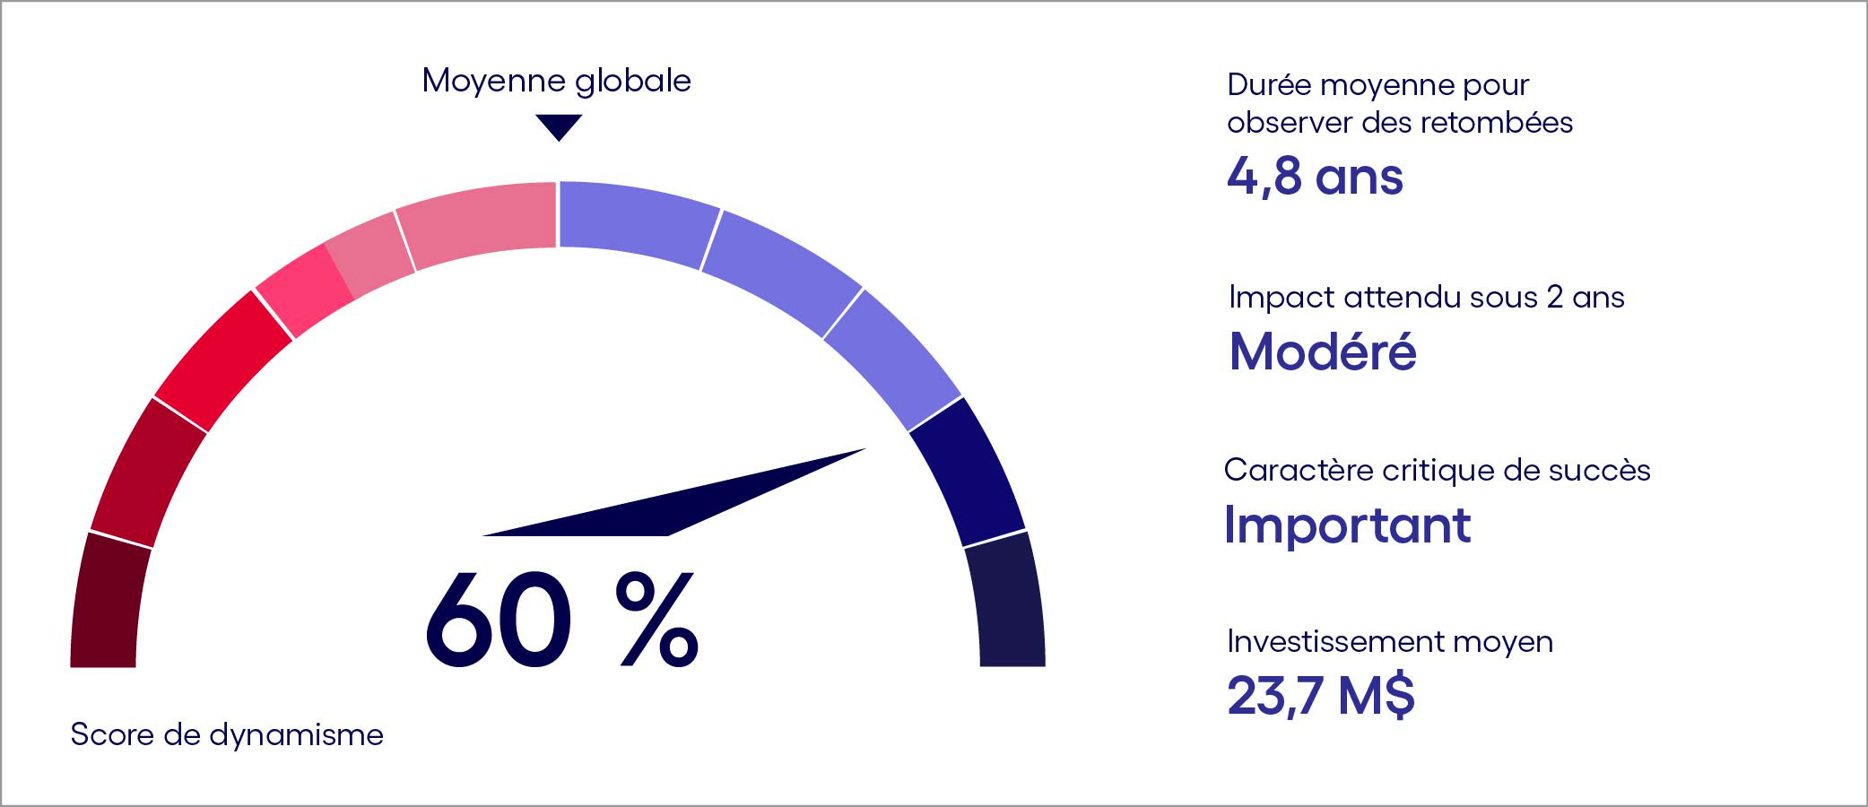Click the 4,8 ans value
1868x807 pixels.
point(1315,176)
